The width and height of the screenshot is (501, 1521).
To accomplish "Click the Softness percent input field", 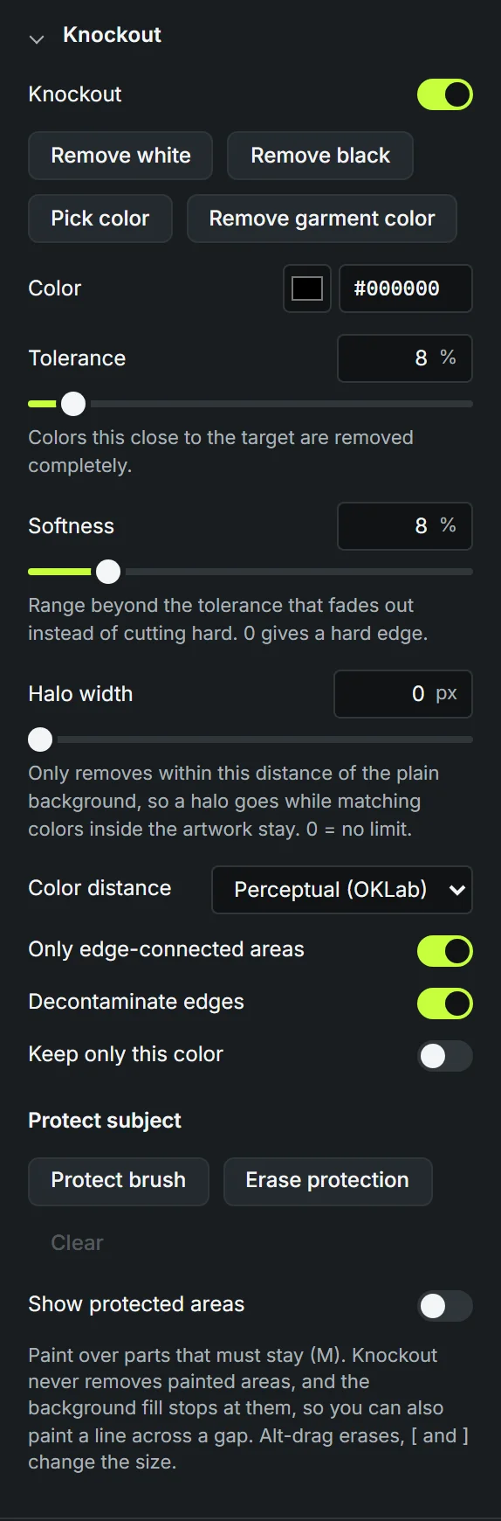I will pyautogui.click(x=405, y=526).
